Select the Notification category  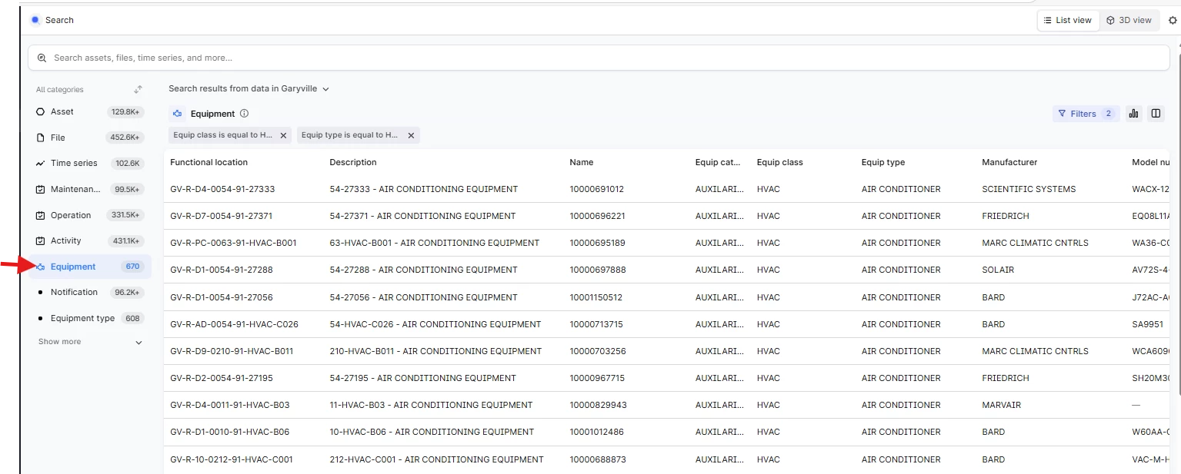(x=74, y=293)
